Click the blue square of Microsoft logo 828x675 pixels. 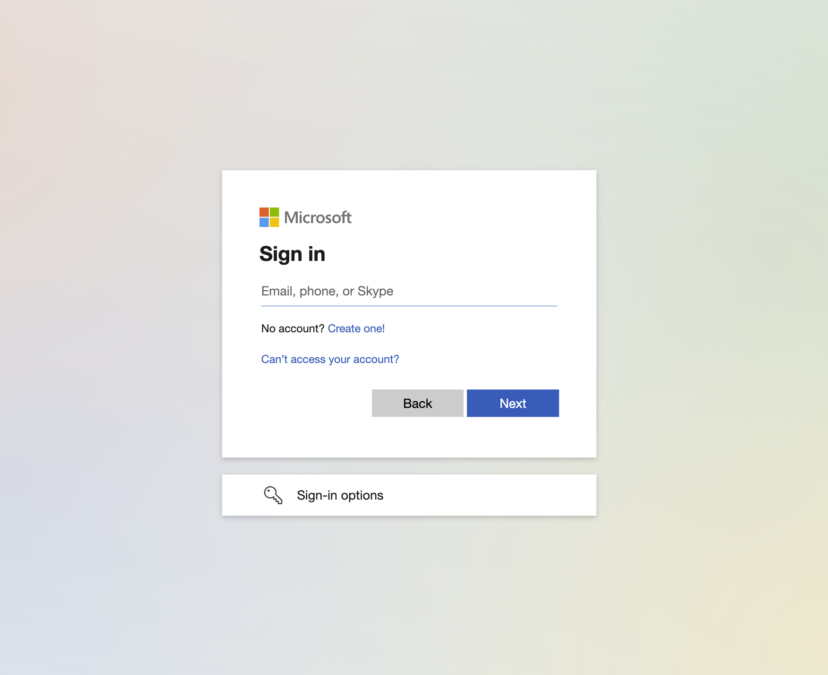pyautogui.click(x=264, y=223)
